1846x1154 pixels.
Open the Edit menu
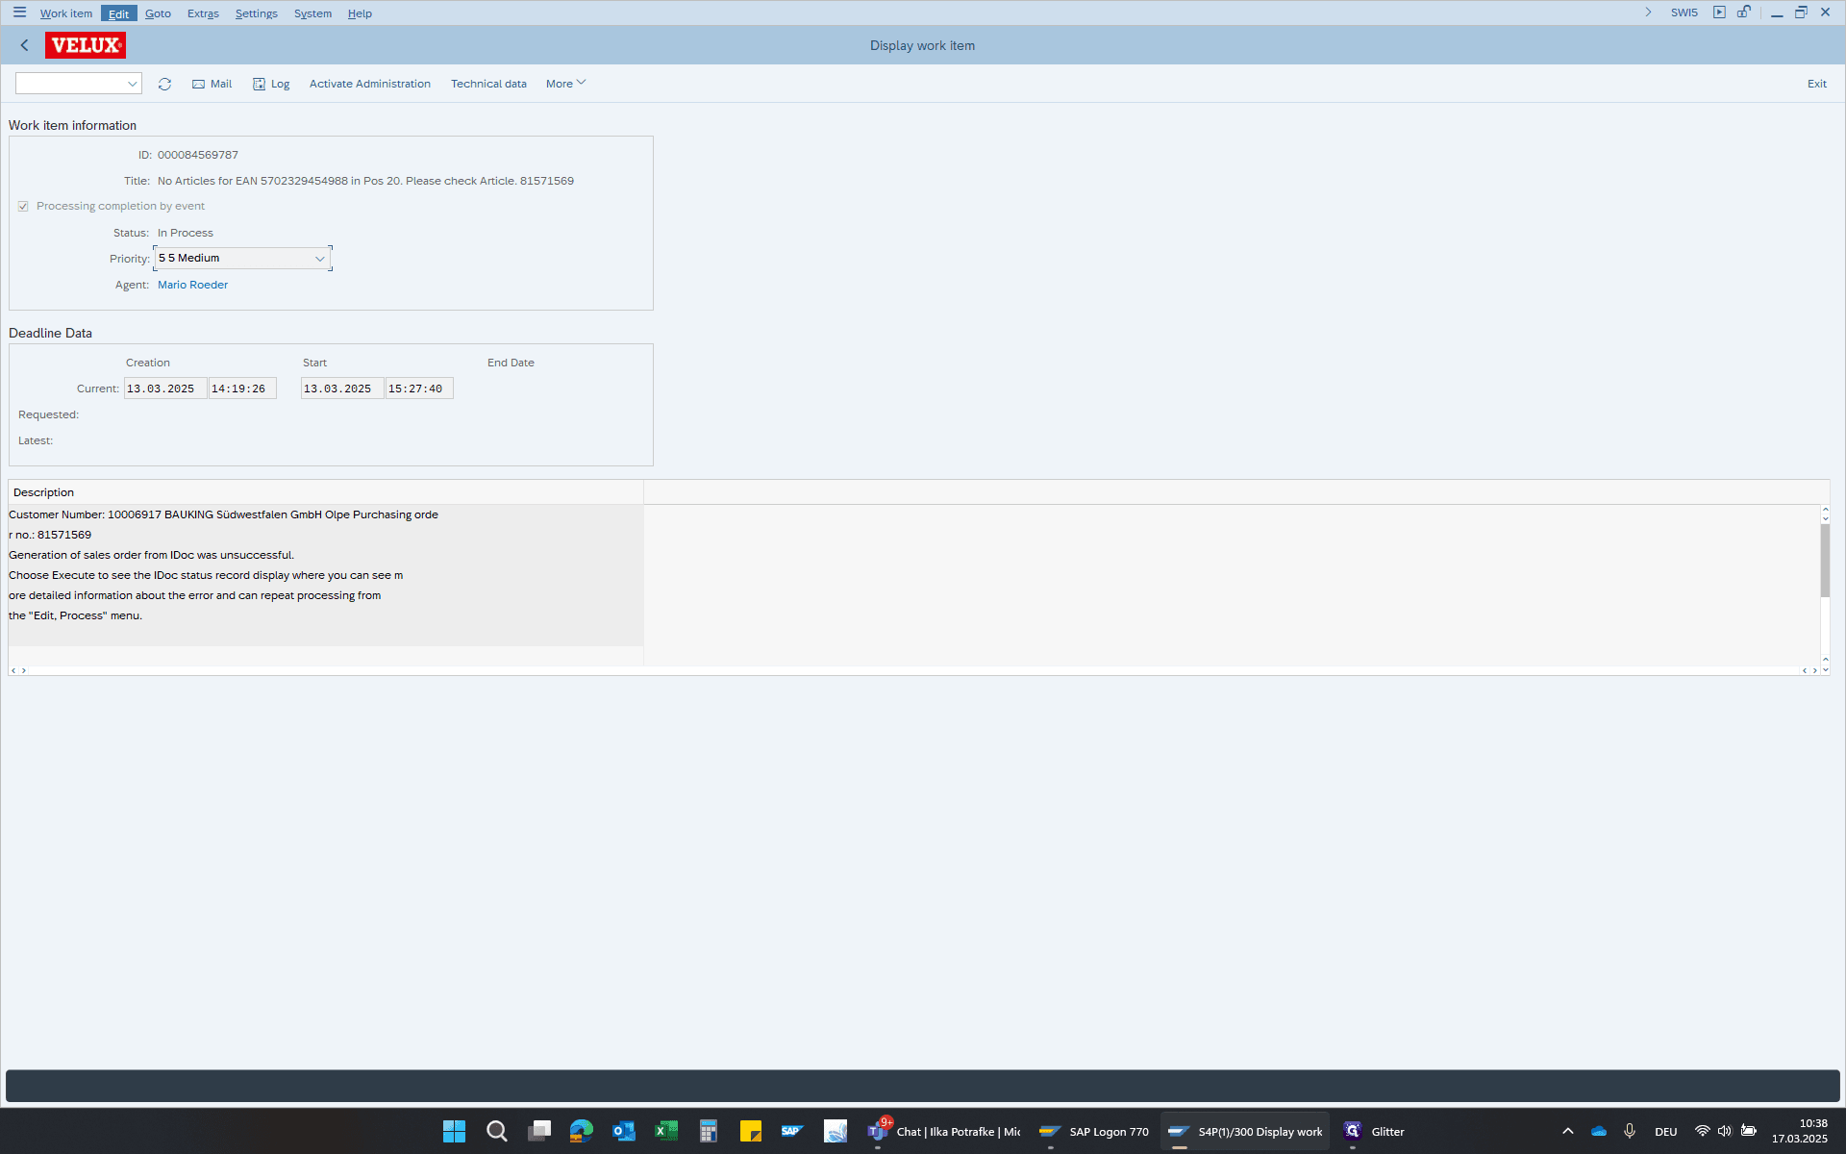pyautogui.click(x=118, y=13)
